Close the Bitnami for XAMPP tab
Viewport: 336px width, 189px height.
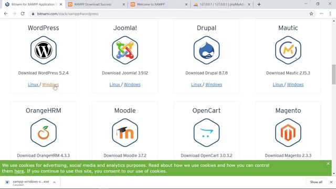pos(61,4)
